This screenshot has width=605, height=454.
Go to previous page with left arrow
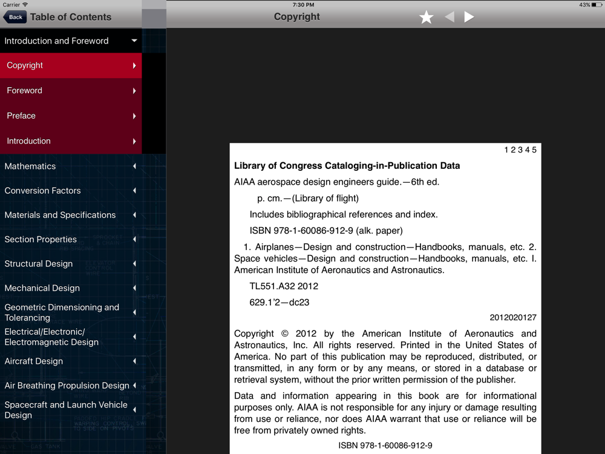point(450,17)
